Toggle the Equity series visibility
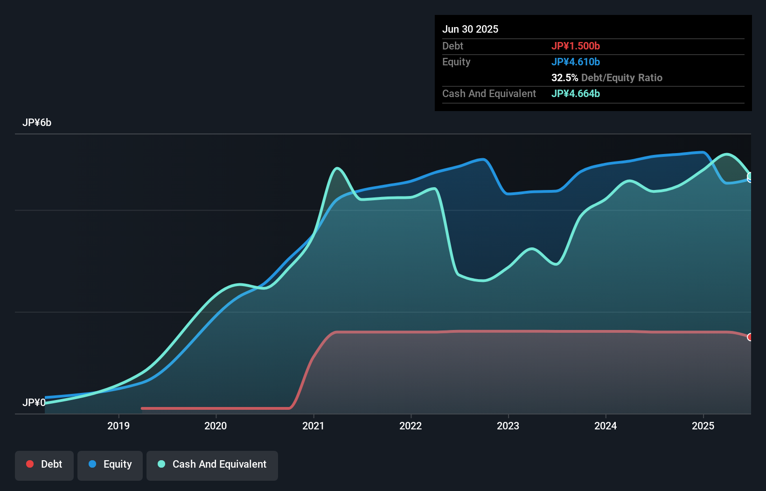Screen dimensions: 766x491 110,464
